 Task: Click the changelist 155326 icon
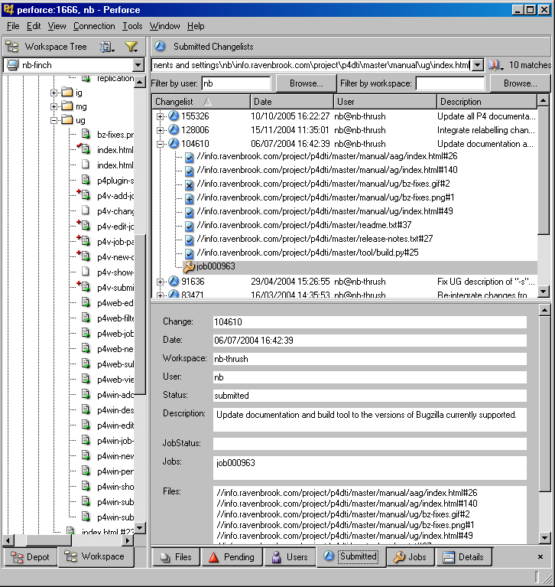coord(173,116)
